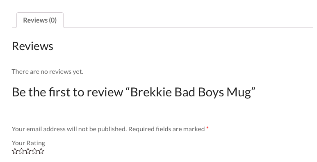Click the word "Rating" above the stars

(36, 143)
